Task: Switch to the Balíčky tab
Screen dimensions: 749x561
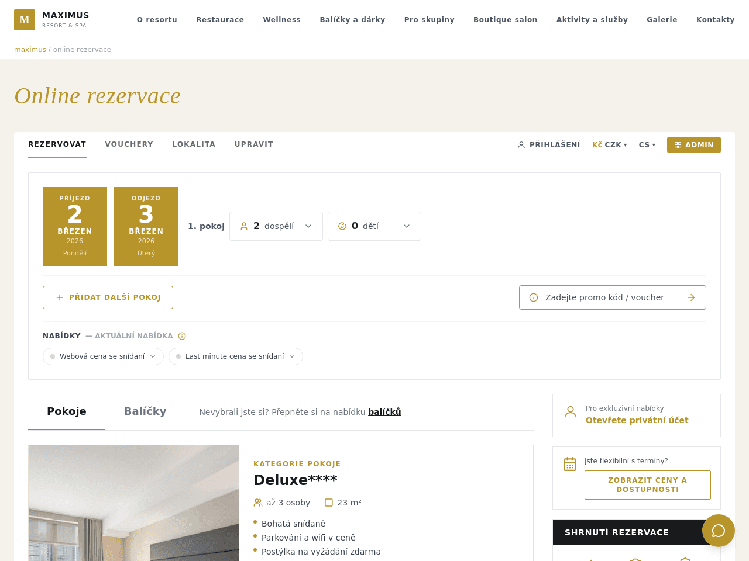Action: coord(145,411)
